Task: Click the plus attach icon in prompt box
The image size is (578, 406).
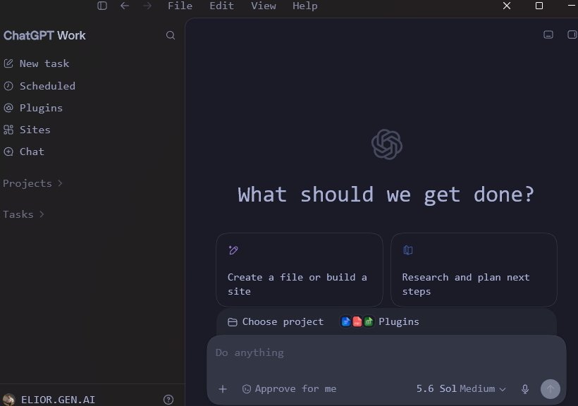Action: 223,389
